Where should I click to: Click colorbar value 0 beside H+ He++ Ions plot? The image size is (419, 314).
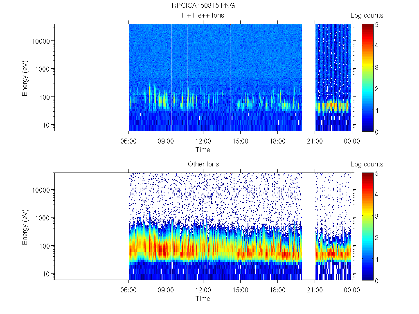(376, 132)
